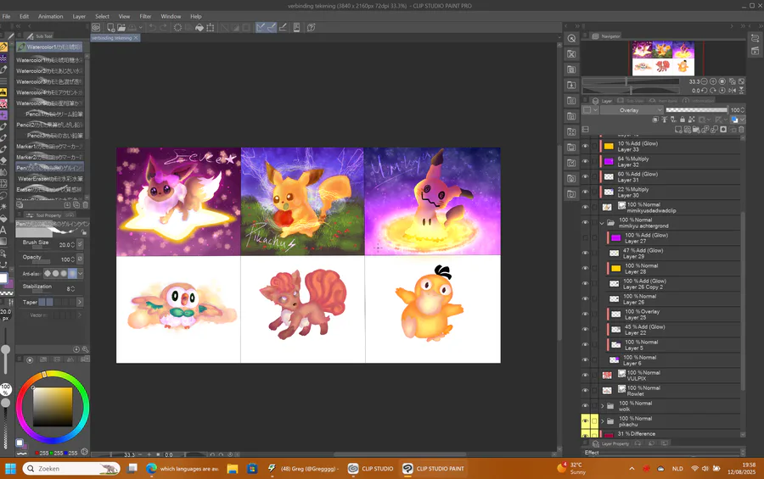Select the Text tool
Viewport: 764px width, 479px height.
point(3,231)
